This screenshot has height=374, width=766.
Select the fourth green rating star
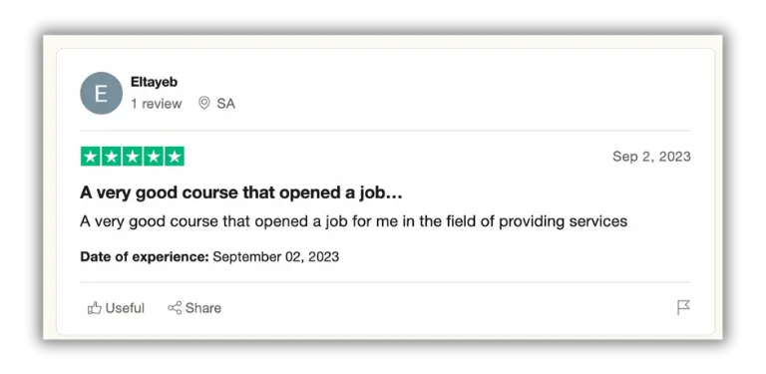pos(154,157)
